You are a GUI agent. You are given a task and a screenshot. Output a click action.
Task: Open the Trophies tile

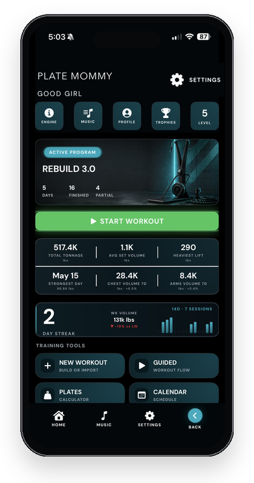click(166, 116)
